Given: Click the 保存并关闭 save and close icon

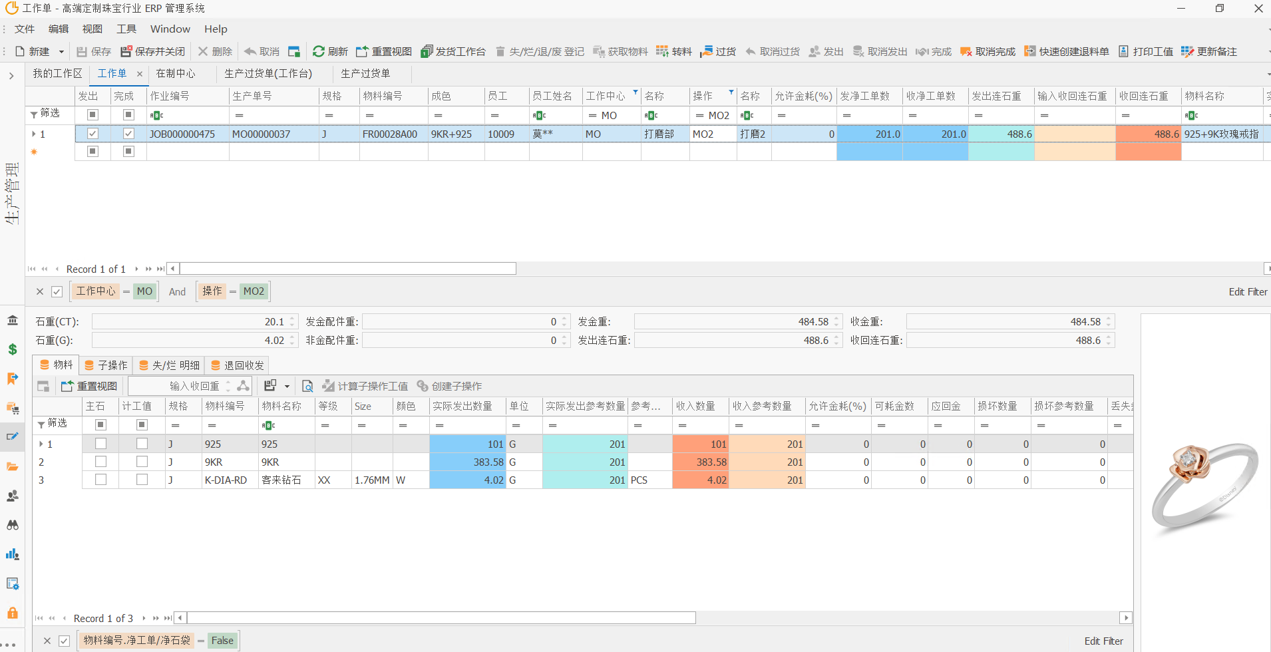Looking at the screenshot, I should (126, 51).
